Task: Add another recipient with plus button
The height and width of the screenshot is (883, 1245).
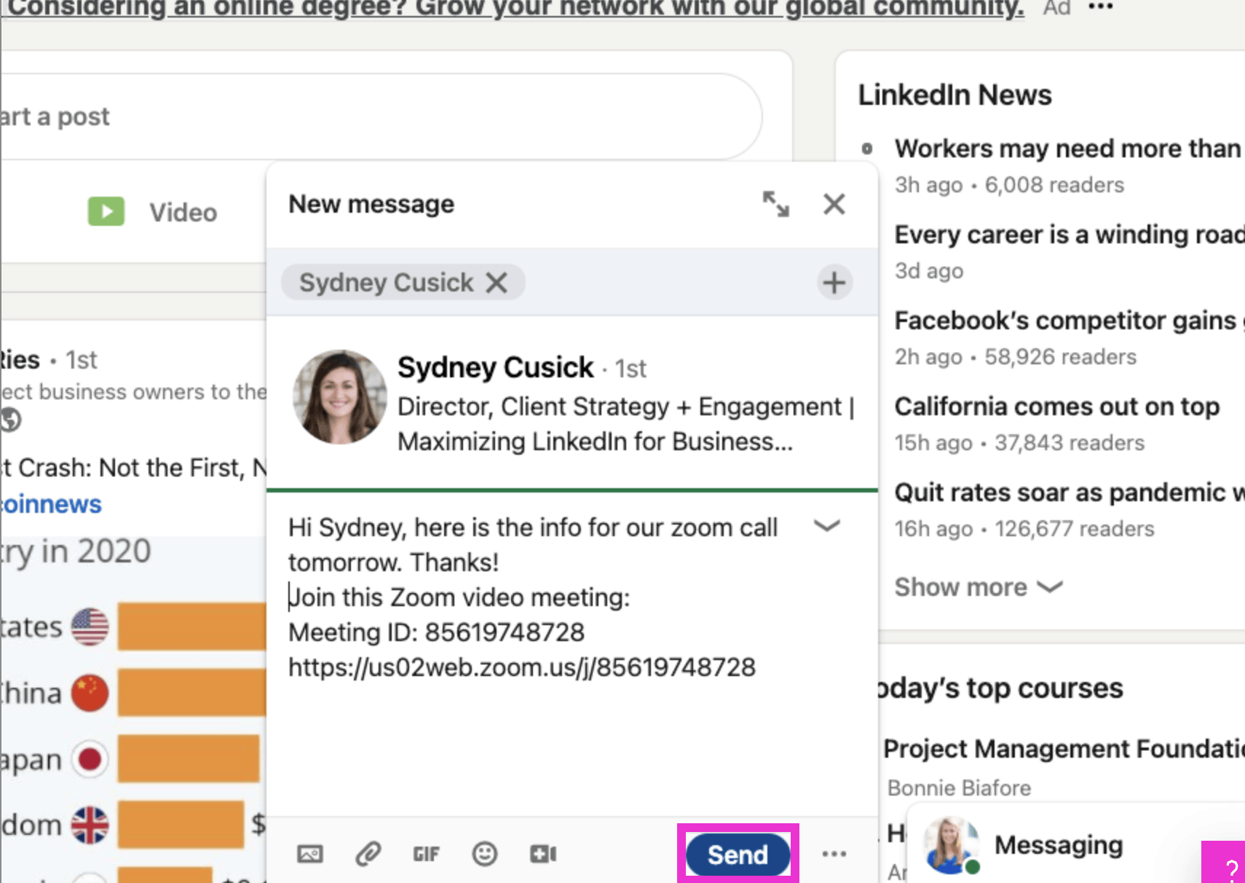Action: [x=834, y=283]
